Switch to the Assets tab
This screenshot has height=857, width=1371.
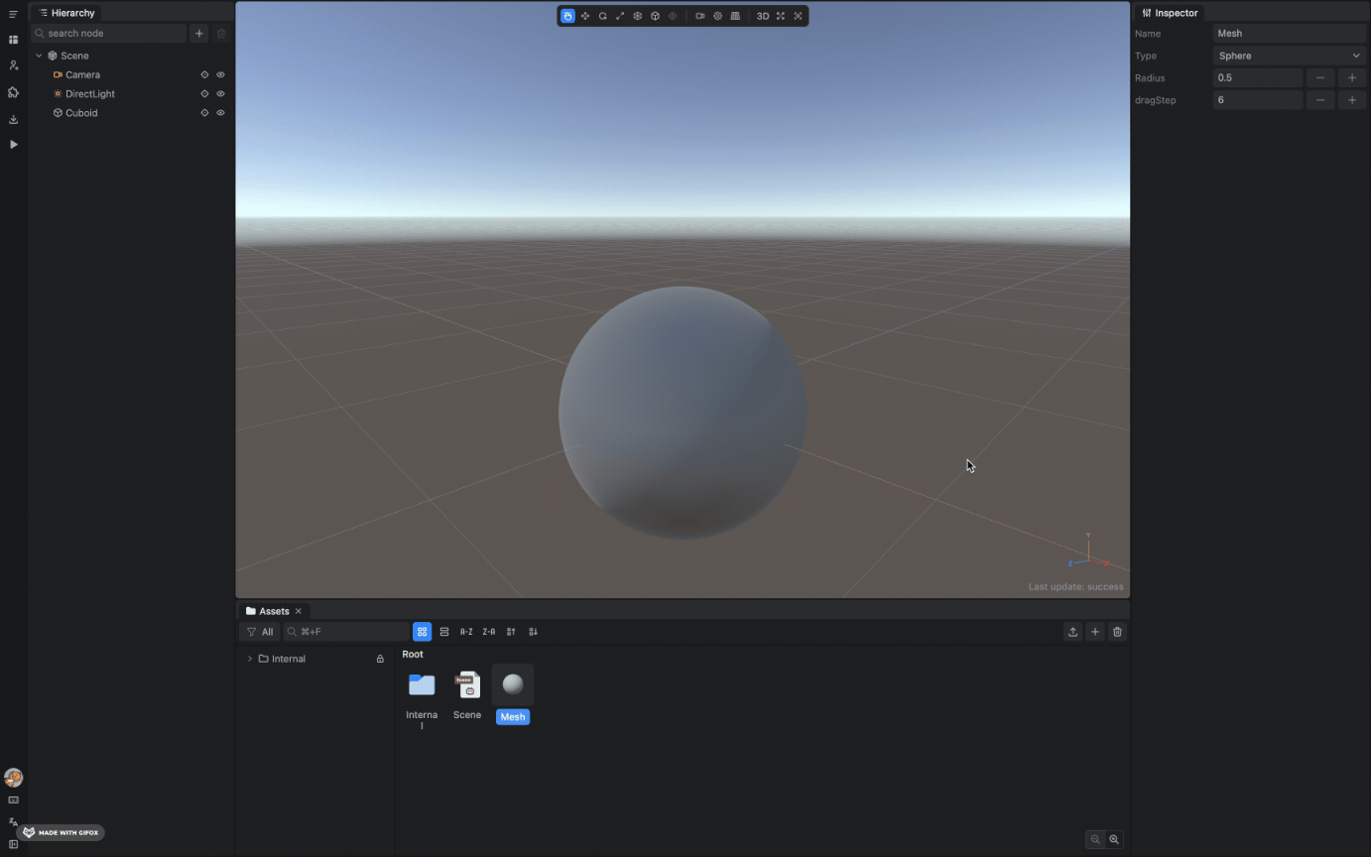(x=268, y=611)
